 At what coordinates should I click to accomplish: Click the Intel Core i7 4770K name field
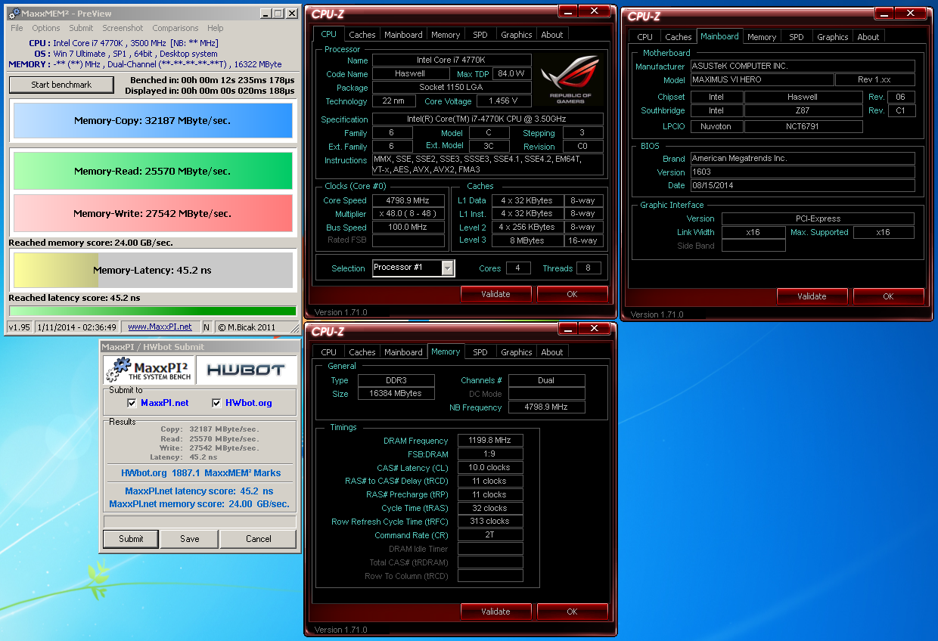click(451, 60)
